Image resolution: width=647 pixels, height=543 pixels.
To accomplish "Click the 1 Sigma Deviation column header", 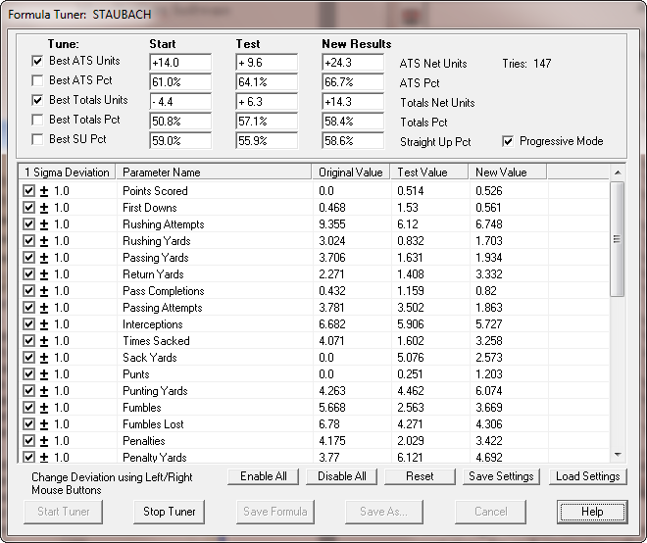I will (67, 173).
